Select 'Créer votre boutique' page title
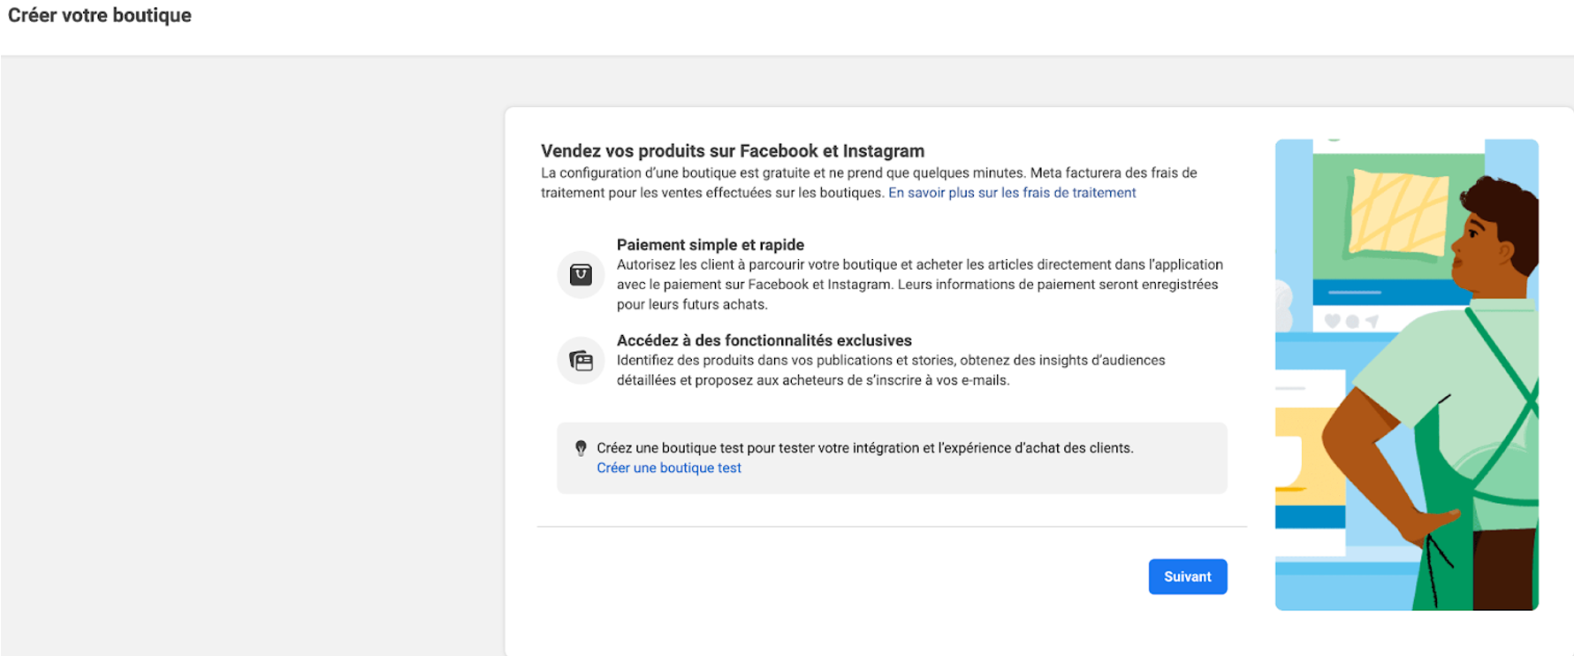The image size is (1574, 656). 100,15
